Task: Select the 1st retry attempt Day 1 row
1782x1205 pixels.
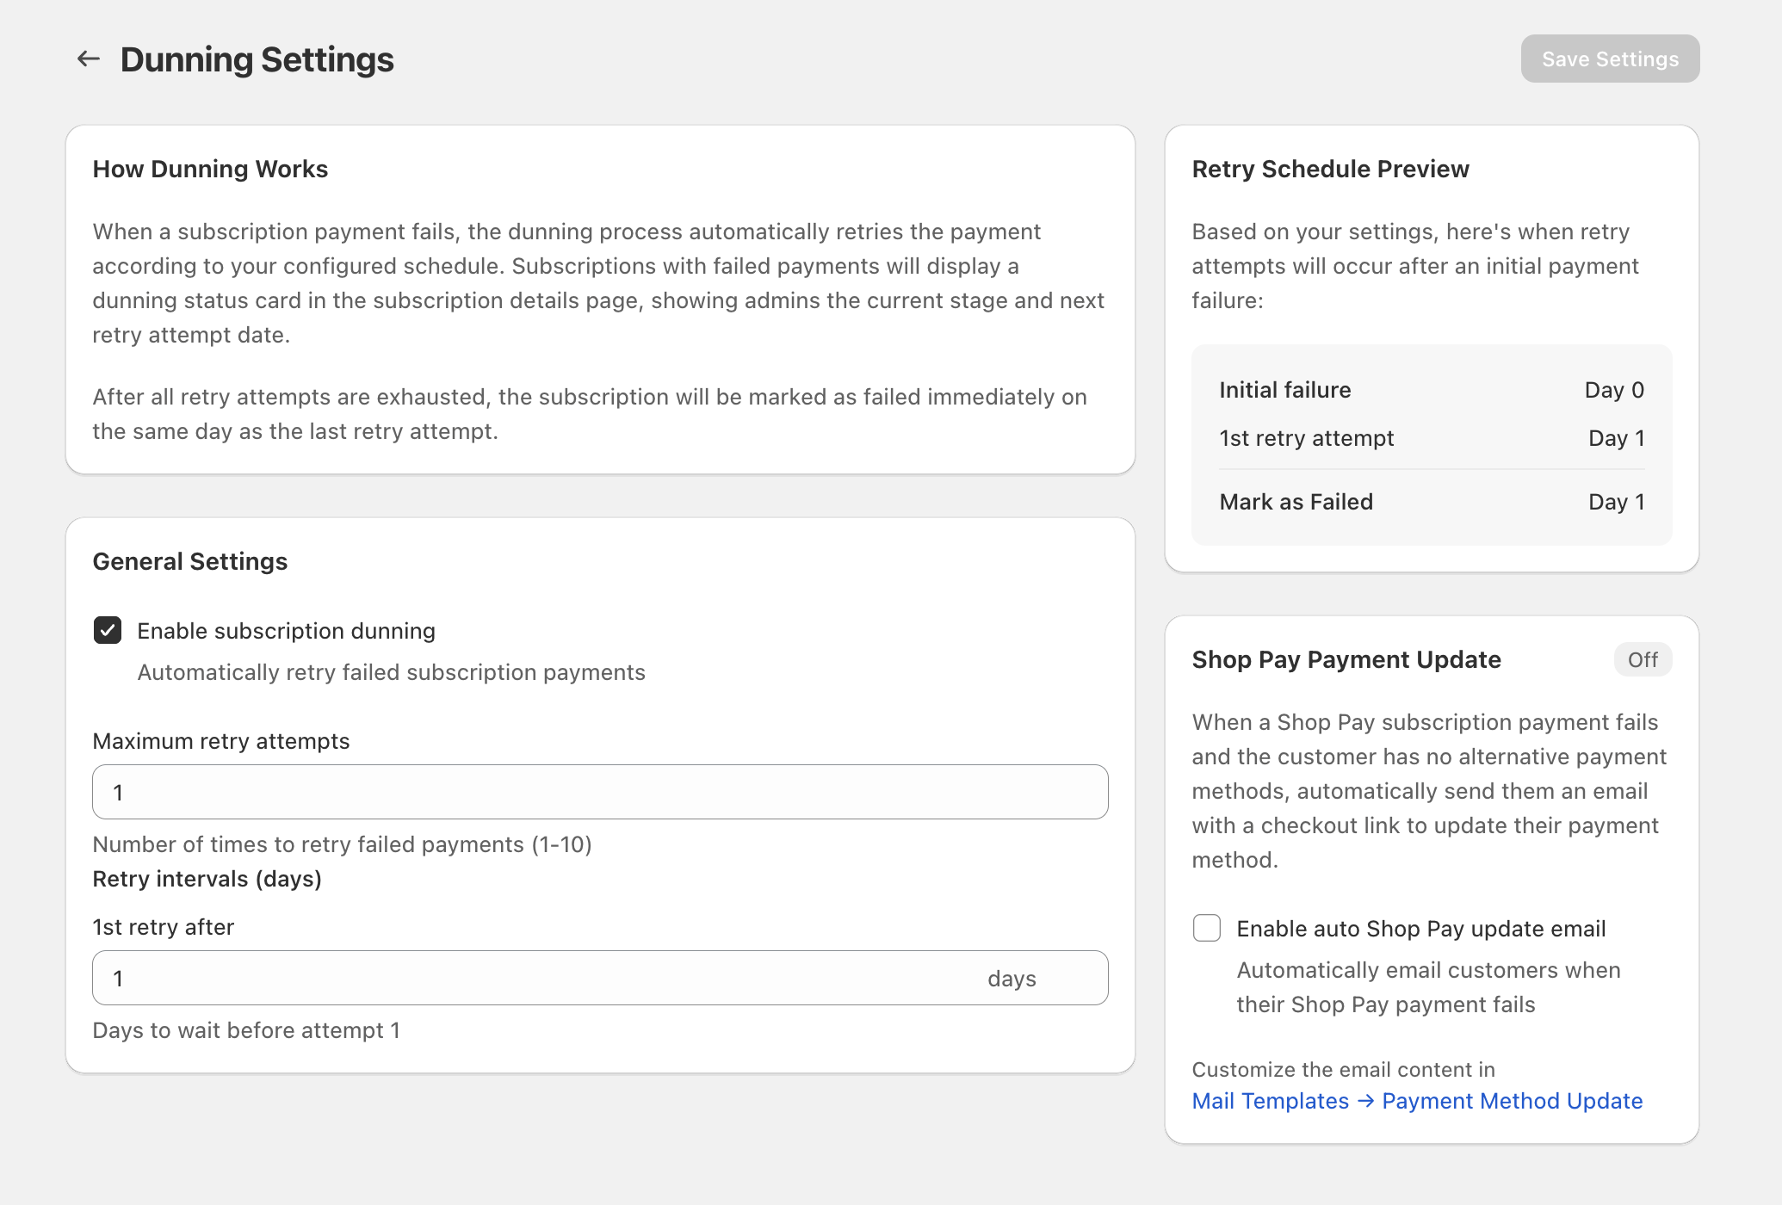Action: (x=1431, y=438)
